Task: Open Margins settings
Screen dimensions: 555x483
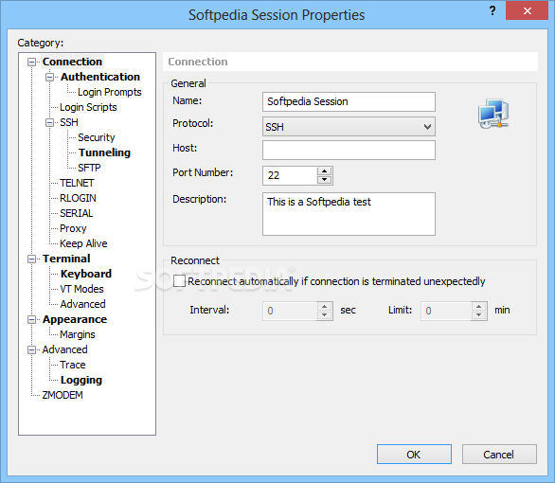Action: [78, 334]
